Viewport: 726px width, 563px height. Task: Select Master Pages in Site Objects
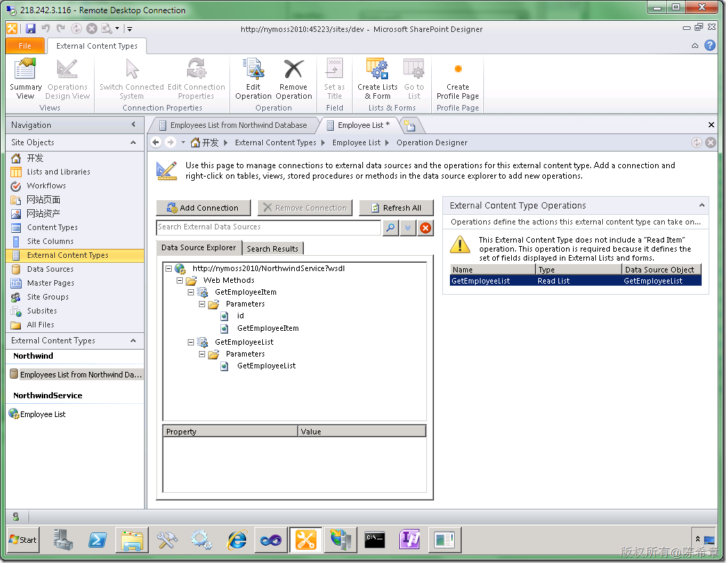[51, 283]
